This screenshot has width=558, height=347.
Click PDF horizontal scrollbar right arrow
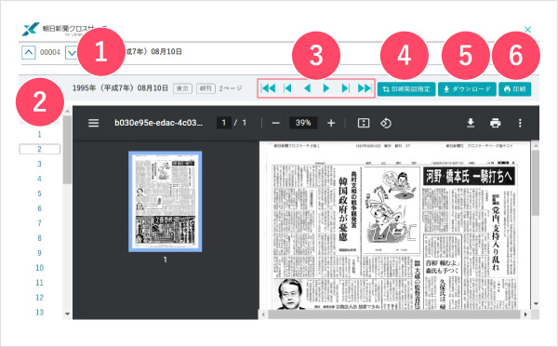[525, 314]
